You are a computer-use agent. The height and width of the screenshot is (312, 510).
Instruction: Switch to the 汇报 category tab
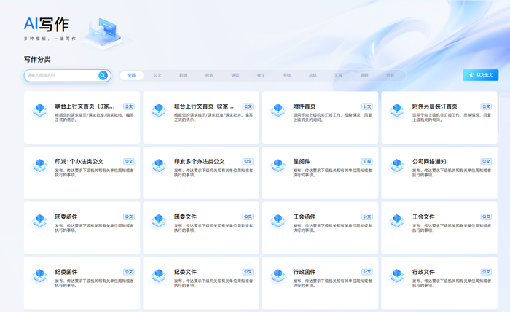338,75
